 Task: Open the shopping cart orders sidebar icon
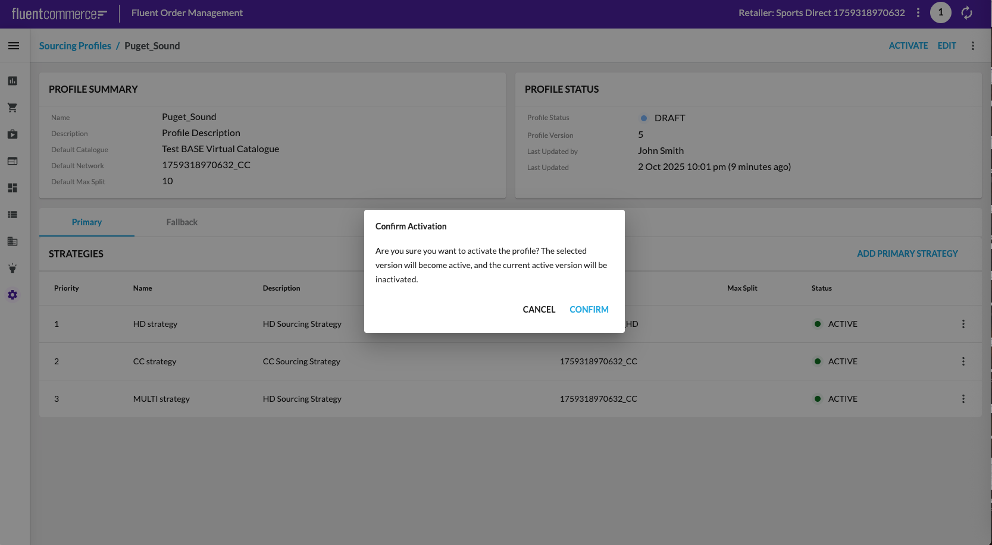pos(12,108)
